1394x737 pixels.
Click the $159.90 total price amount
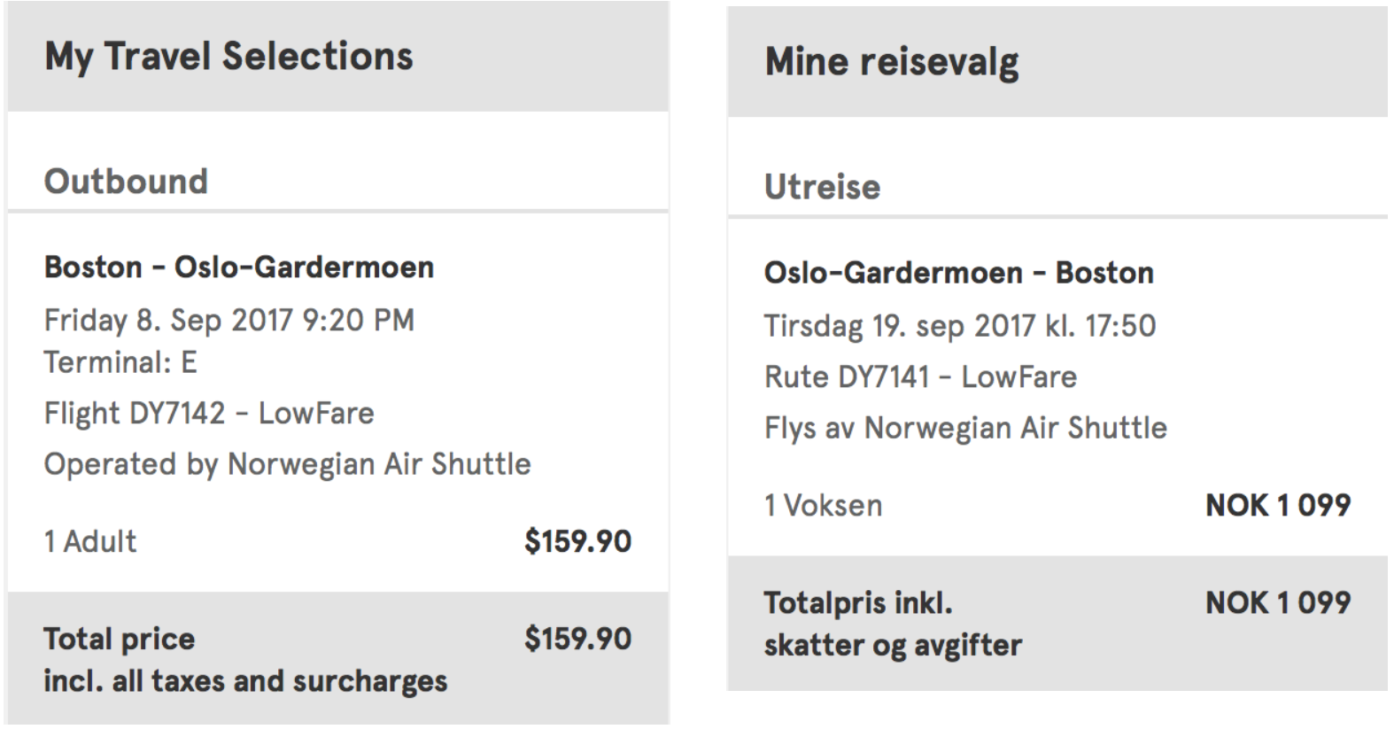(577, 639)
